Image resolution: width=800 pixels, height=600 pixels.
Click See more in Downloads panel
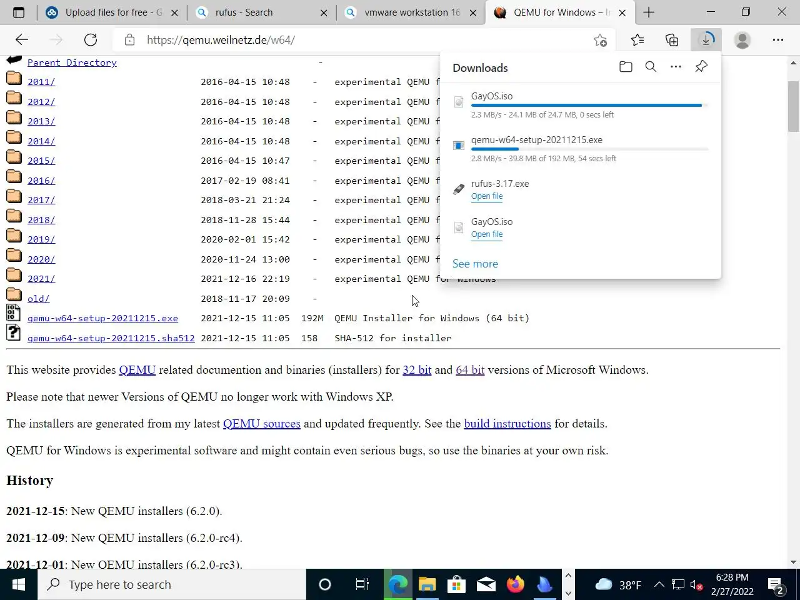pyautogui.click(x=475, y=264)
